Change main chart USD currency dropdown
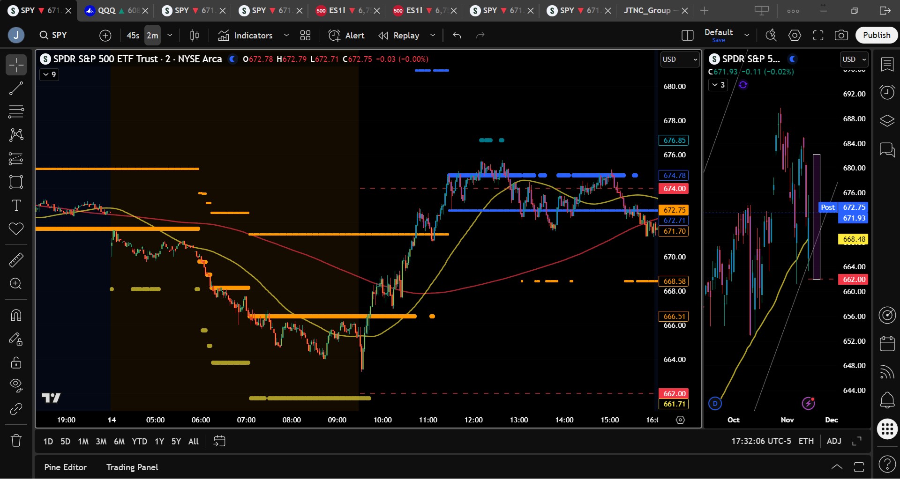The width and height of the screenshot is (900, 480). (x=680, y=59)
